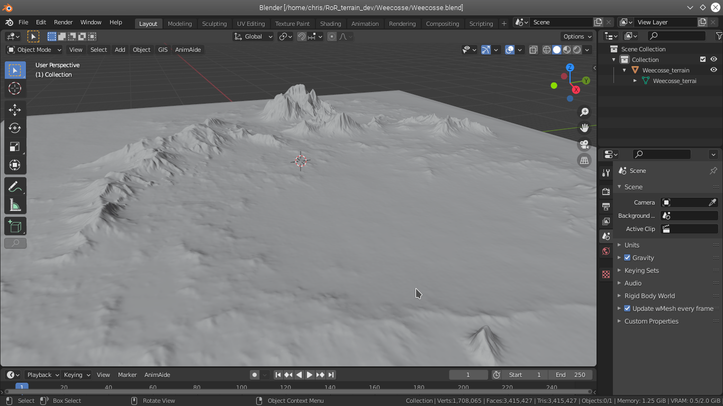This screenshot has width=723, height=406.
Task: Collapse the Weecosse_terrain outliner entry
Action: coord(623,69)
